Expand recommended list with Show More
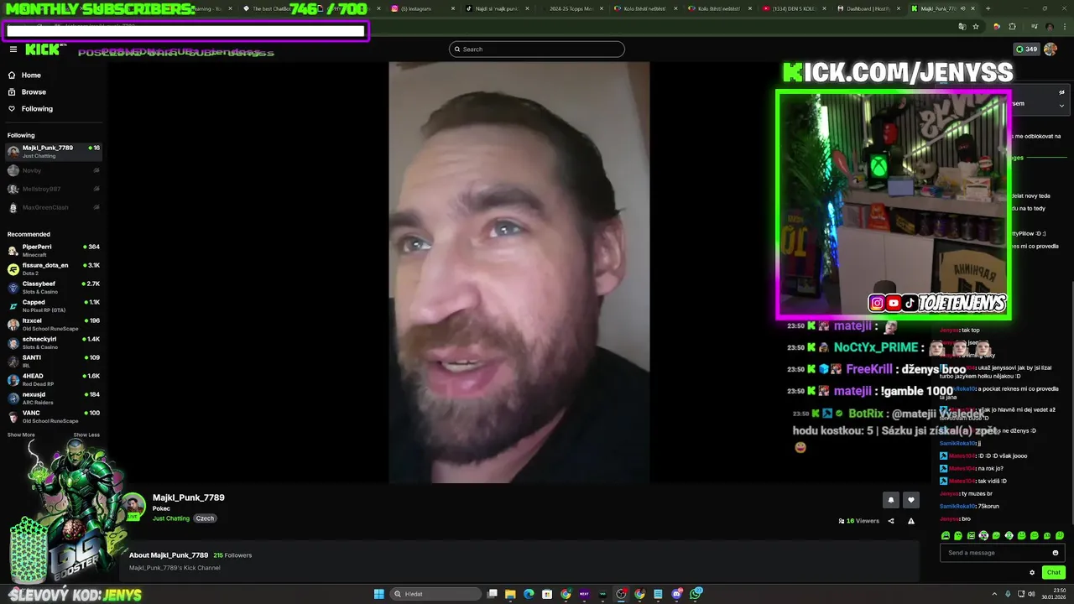The width and height of the screenshot is (1074, 604). tap(21, 435)
